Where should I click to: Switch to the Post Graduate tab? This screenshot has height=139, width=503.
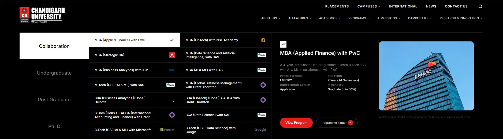[54, 99]
